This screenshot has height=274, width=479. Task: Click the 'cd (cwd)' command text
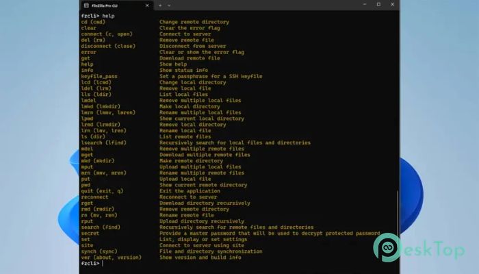(x=93, y=22)
